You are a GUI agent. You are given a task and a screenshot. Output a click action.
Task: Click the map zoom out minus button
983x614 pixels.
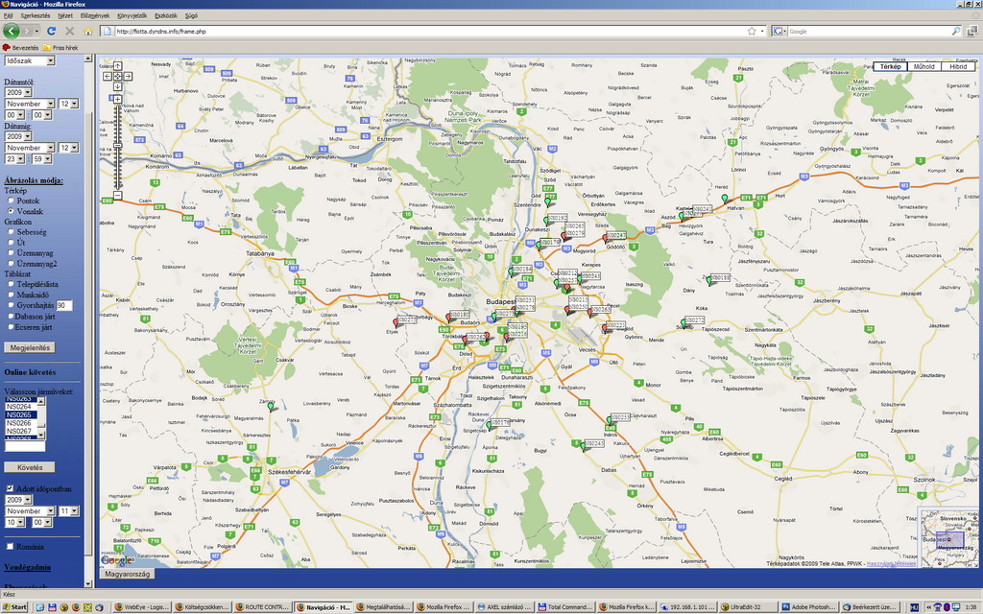(x=117, y=196)
